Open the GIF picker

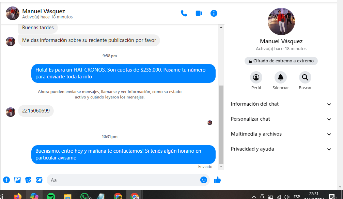tap(39, 180)
